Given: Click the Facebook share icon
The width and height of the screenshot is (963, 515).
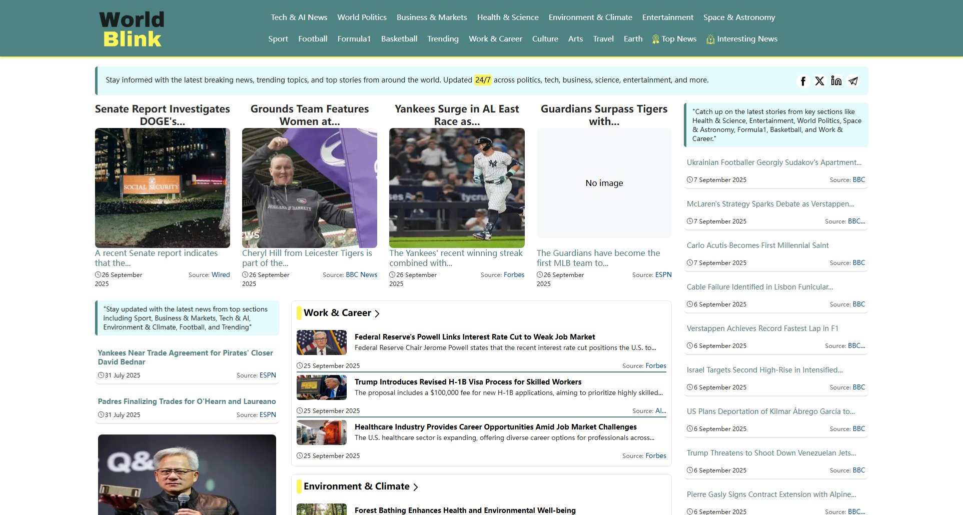Looking at the screenshot, I should click(803, 81).
